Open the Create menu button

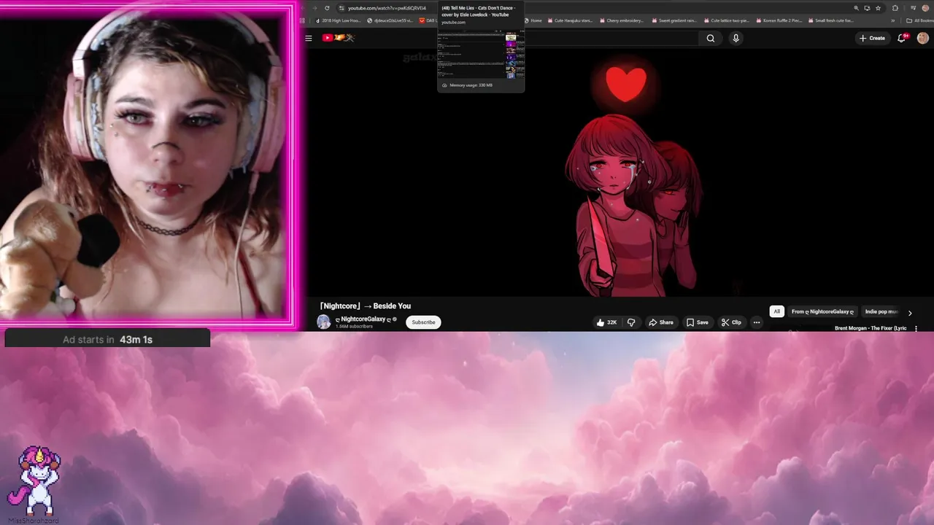(x=872, y=38)
